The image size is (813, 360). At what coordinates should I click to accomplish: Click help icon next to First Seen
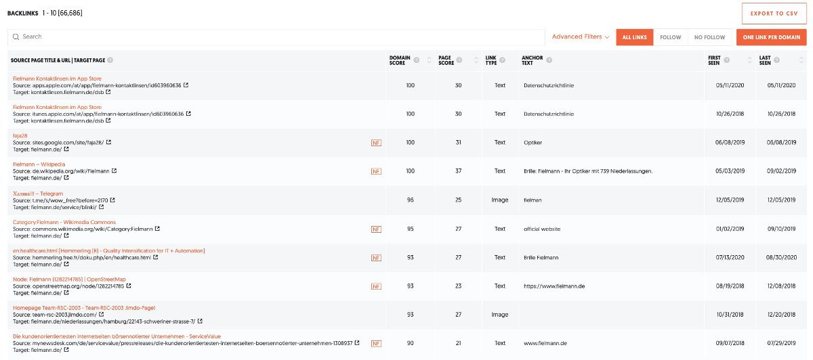coord(727,60)
